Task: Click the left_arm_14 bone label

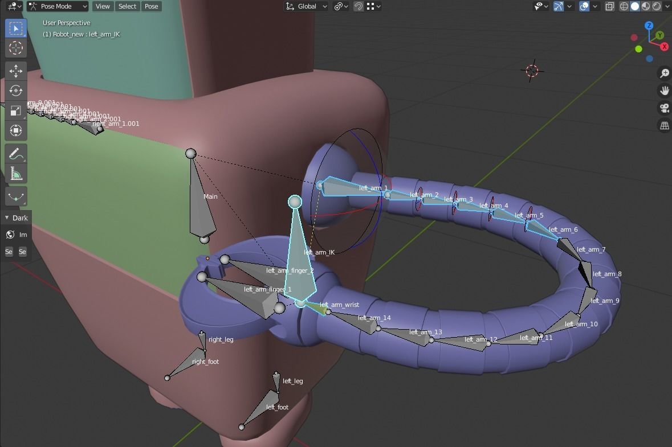Action: (374, 318)
